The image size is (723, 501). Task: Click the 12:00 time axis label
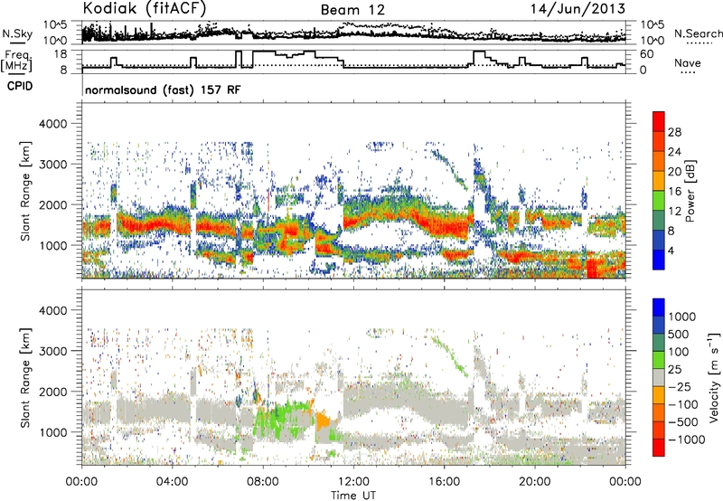coord(353,482)
